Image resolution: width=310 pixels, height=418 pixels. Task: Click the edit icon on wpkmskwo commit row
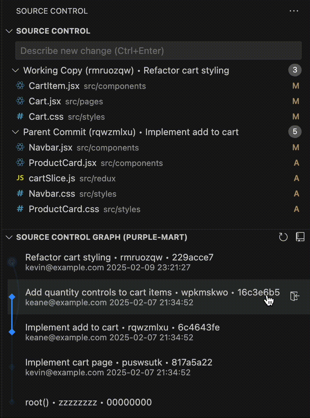click(x=295, y=296)
